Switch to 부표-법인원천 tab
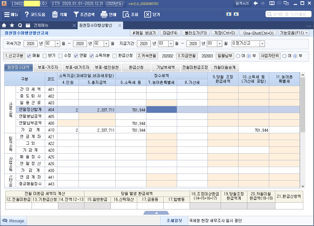This screenshot has height=226, width=314. 107,68
